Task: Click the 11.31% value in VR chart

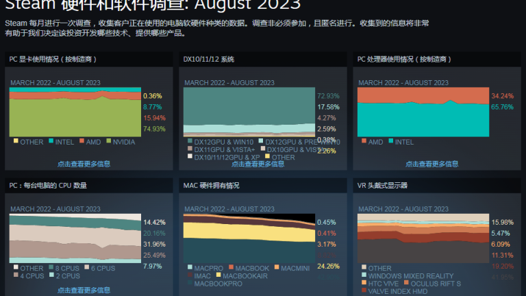Action: (503, 255)
